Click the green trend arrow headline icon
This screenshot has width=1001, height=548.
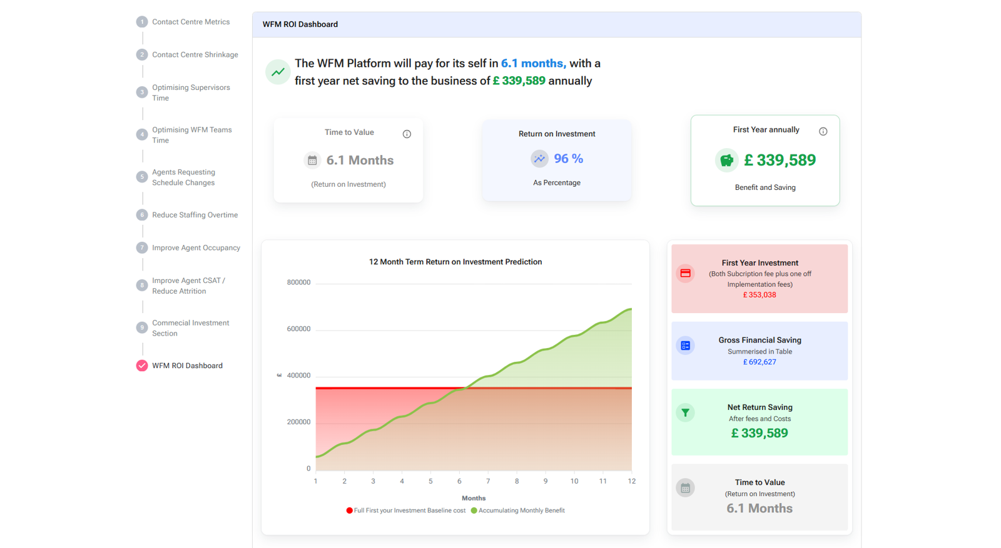point(278,72)
